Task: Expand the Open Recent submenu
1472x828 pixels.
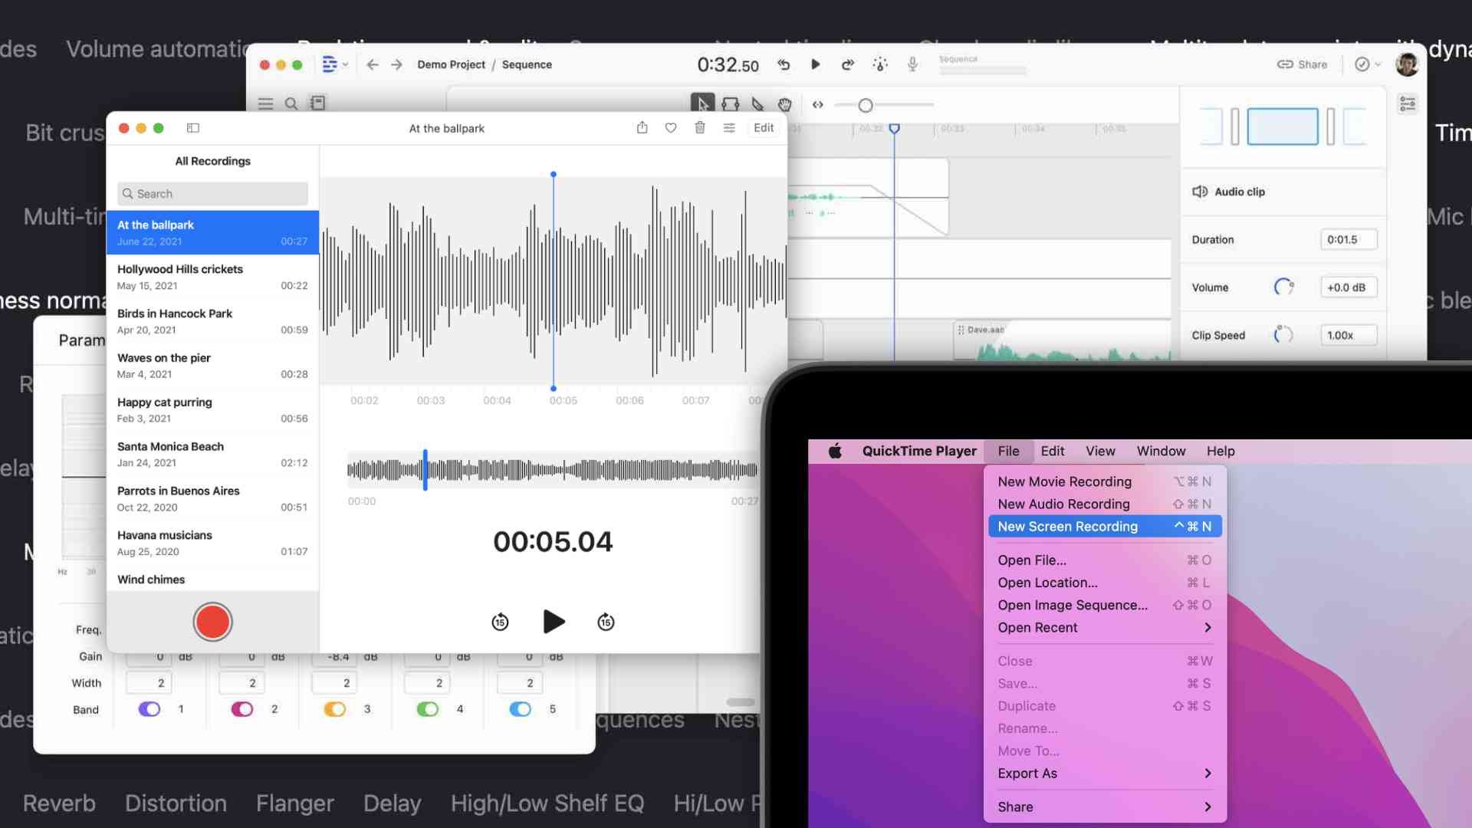Action: [x=1105, y=627]
